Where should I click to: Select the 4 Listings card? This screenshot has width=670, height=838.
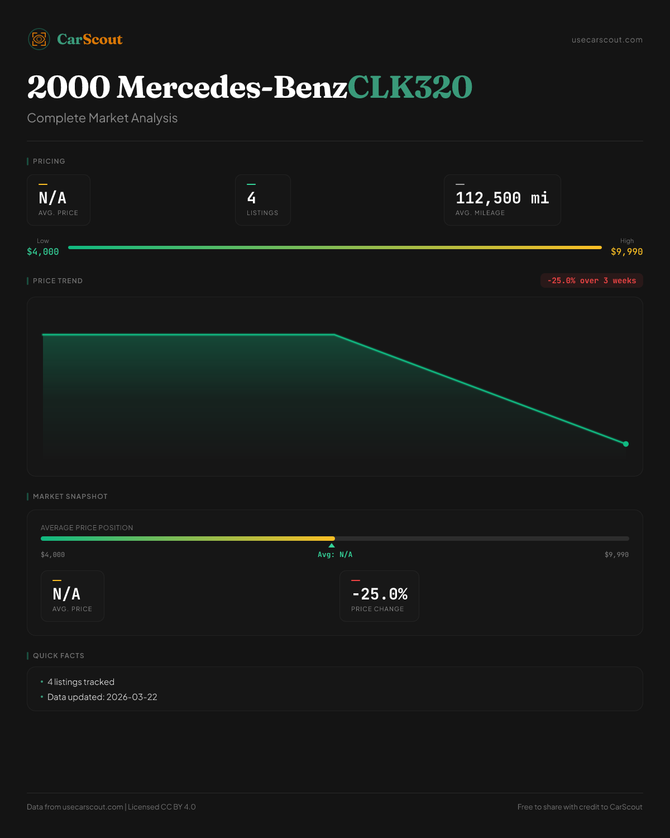click(x=262, y=200)
